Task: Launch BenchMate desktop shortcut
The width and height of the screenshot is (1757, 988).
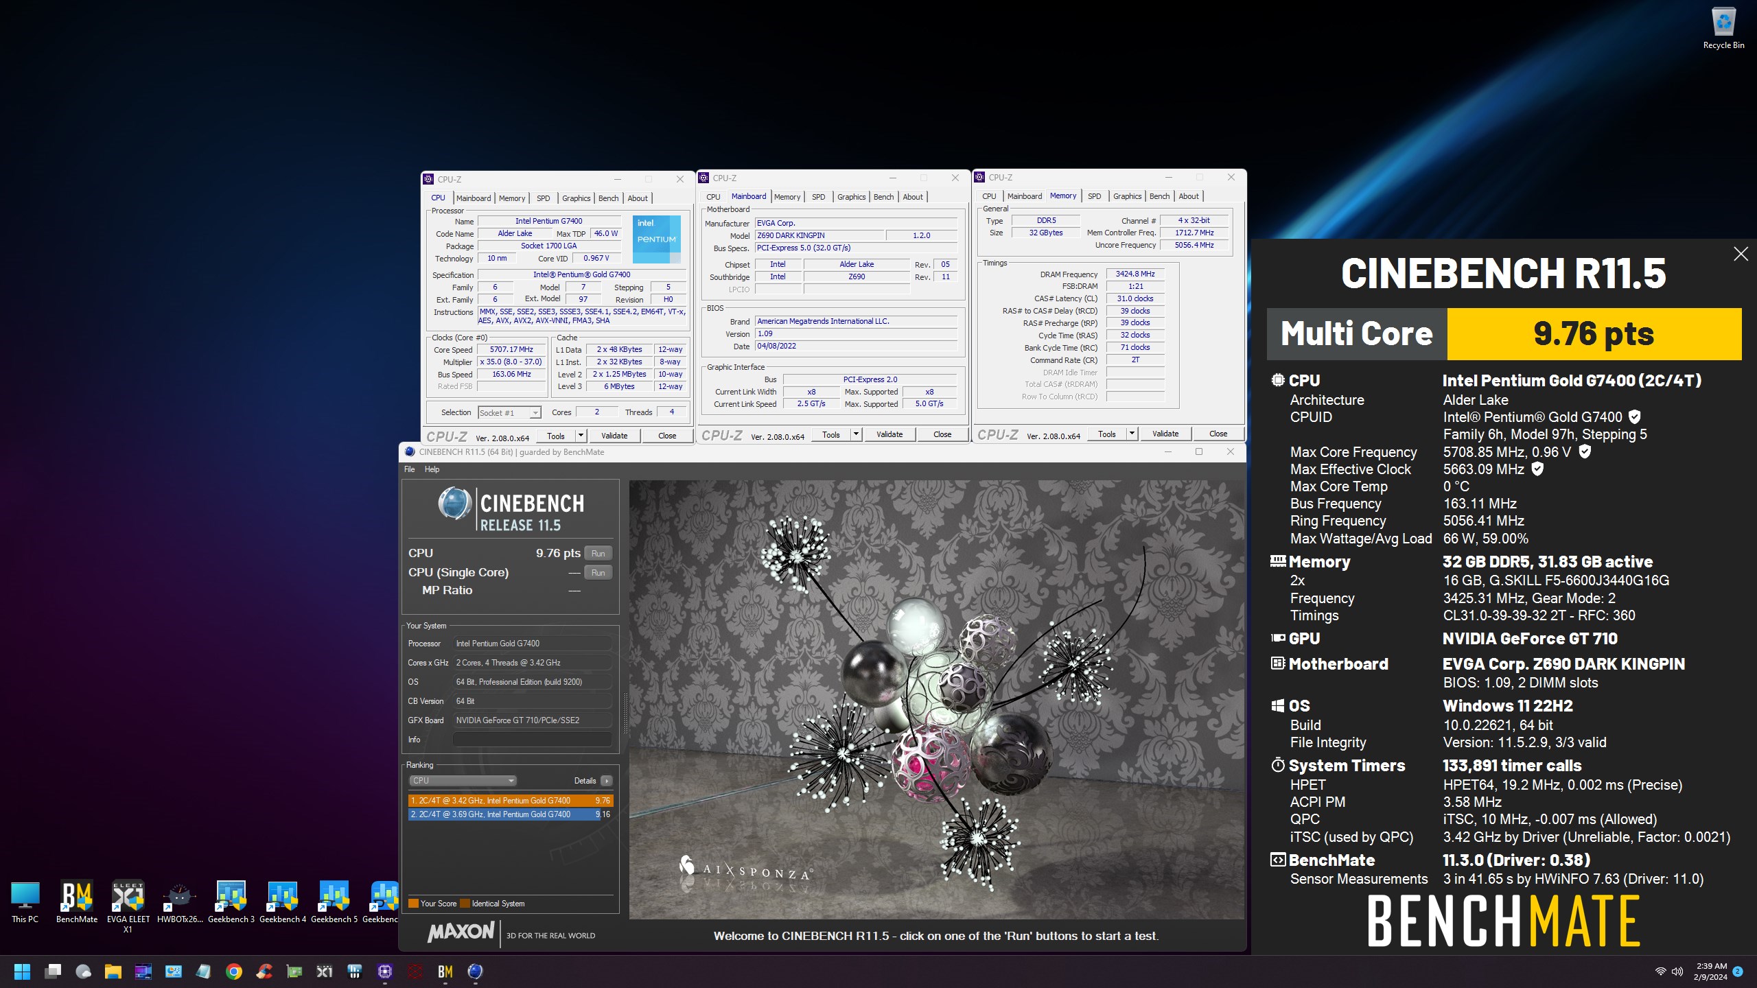Action: [x=77, y=902]
